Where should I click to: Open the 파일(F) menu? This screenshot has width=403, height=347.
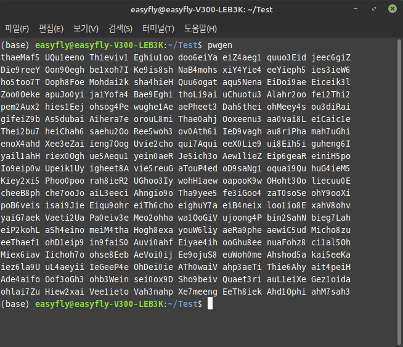pos(17,28)
